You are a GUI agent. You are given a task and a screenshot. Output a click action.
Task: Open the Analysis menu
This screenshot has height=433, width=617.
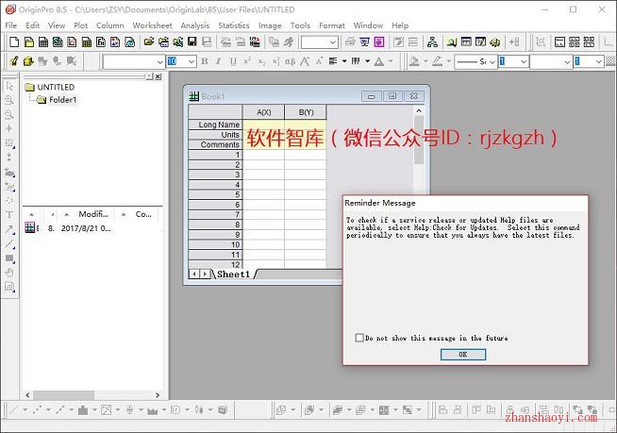pos(194,25)
